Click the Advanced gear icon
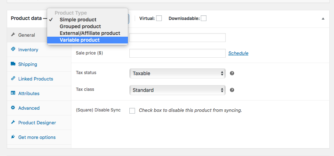 (x=13, y=108)
